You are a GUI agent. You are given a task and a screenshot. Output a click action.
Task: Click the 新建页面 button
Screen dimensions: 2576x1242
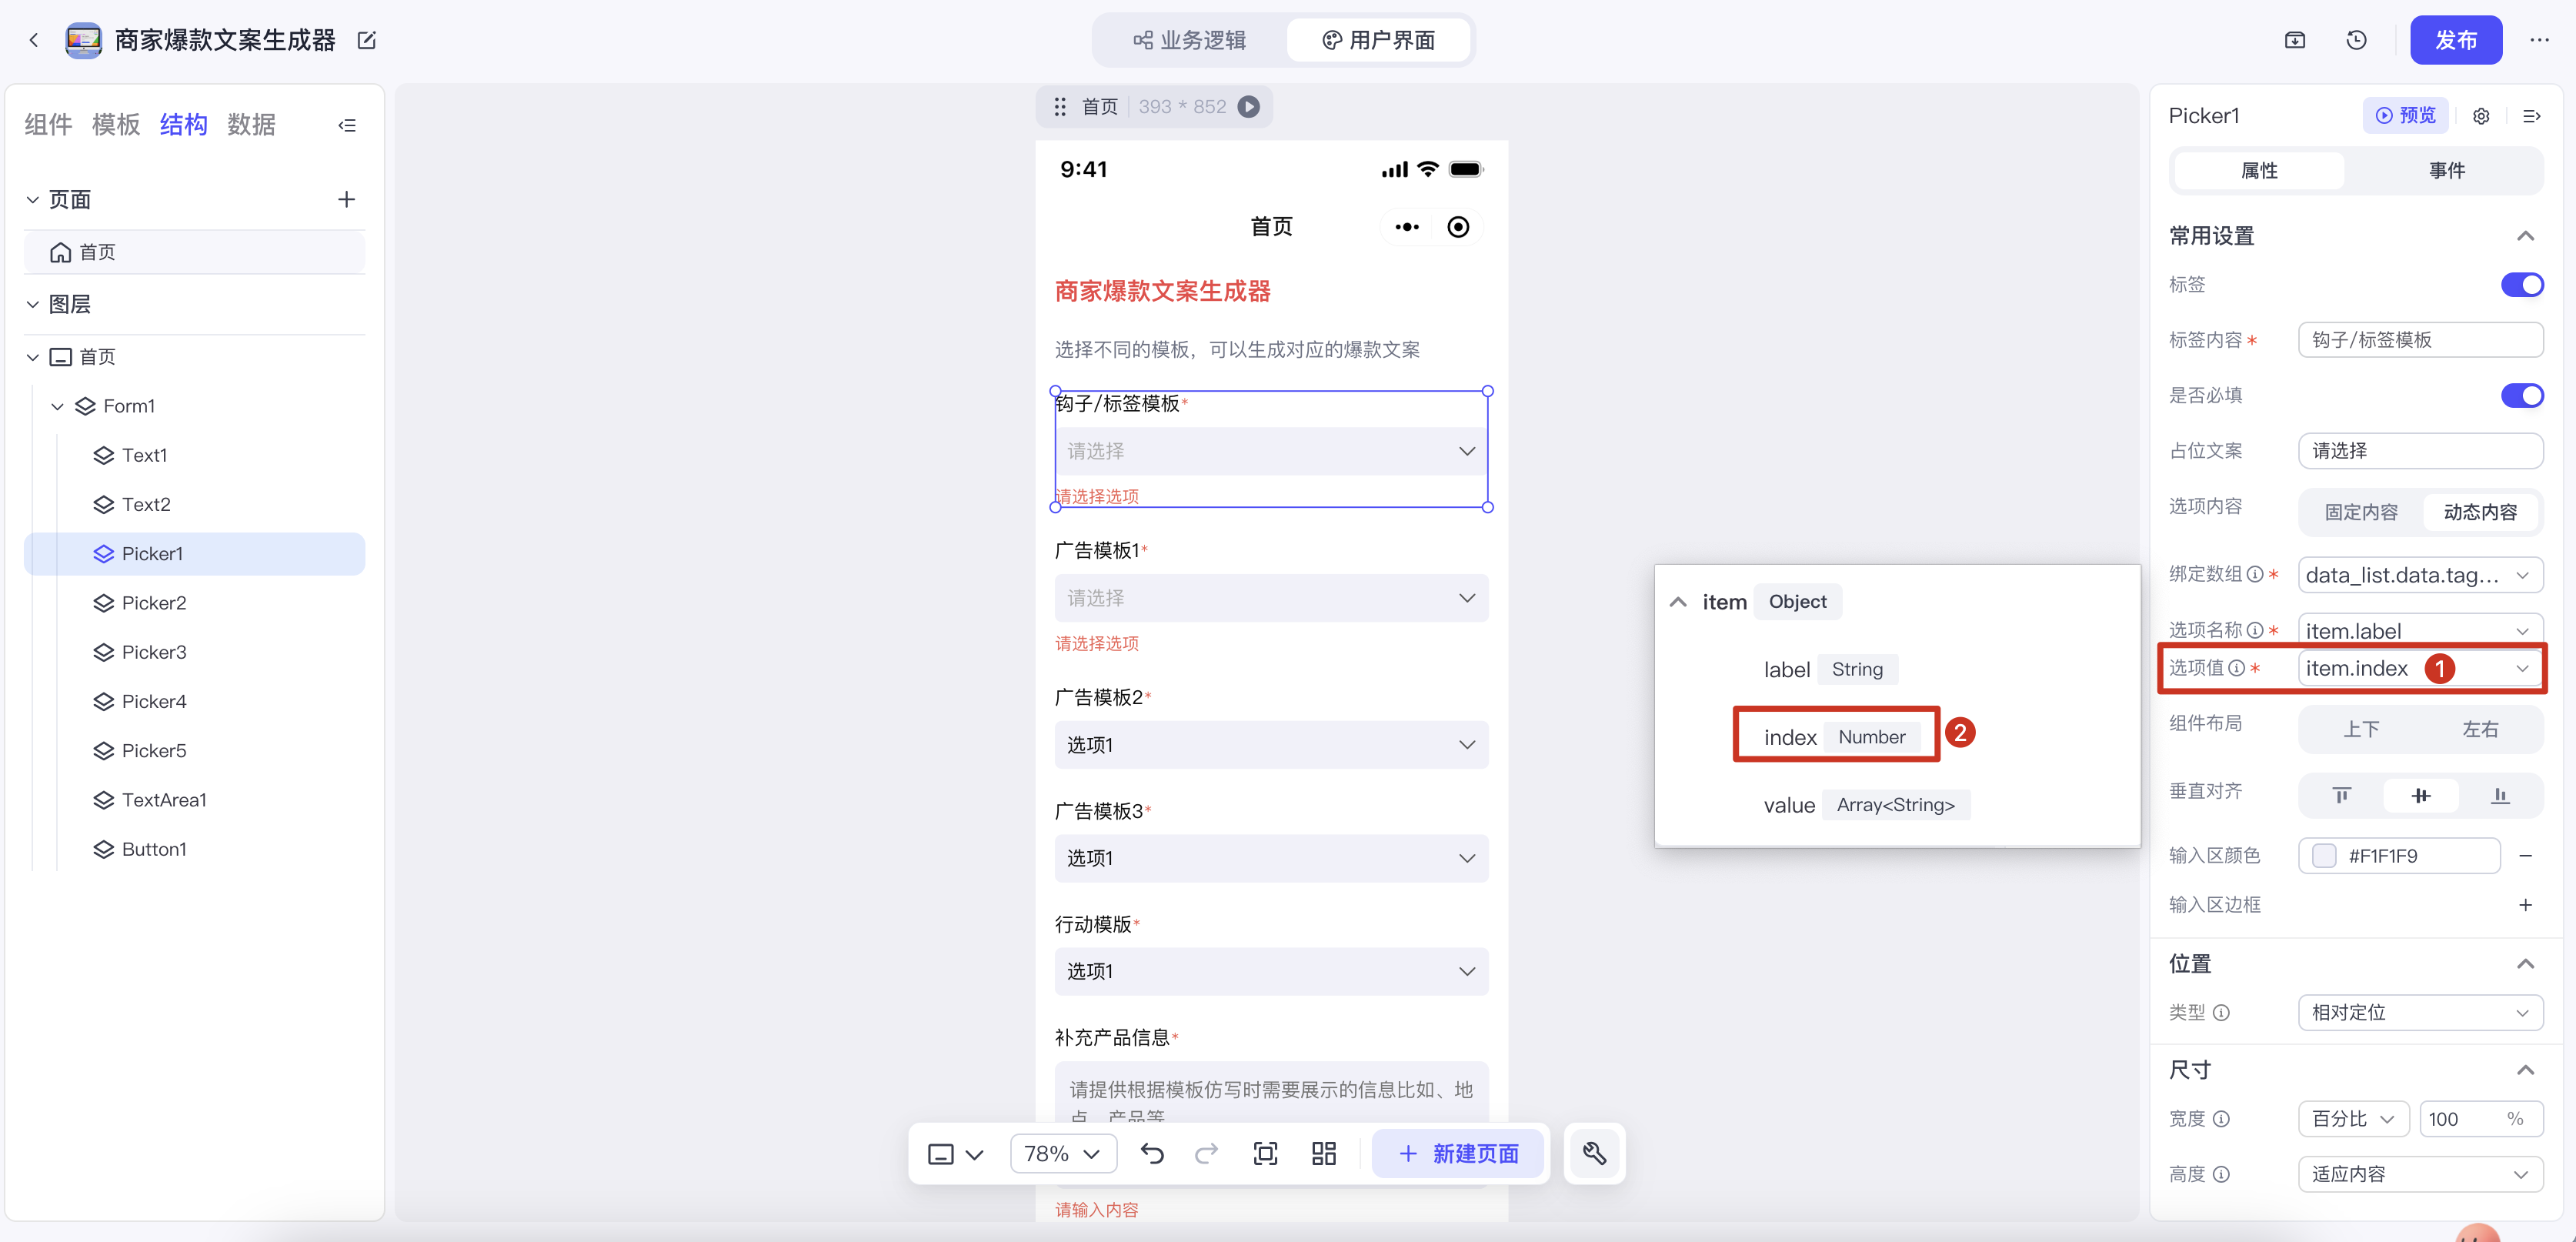(1459, 1154)
